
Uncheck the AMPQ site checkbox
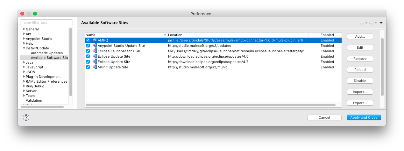click(x=88, y=40)
